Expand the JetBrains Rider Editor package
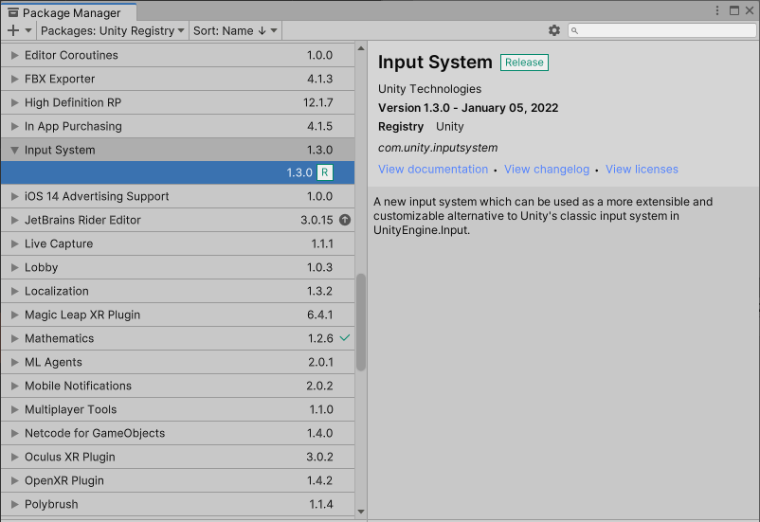The height and width of the screenshot is (522, 760). point(14,220)
